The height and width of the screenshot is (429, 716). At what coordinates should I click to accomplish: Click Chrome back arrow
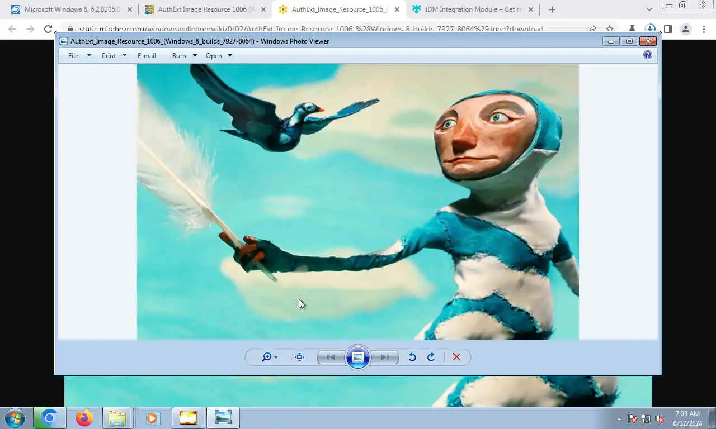[12, 29]
